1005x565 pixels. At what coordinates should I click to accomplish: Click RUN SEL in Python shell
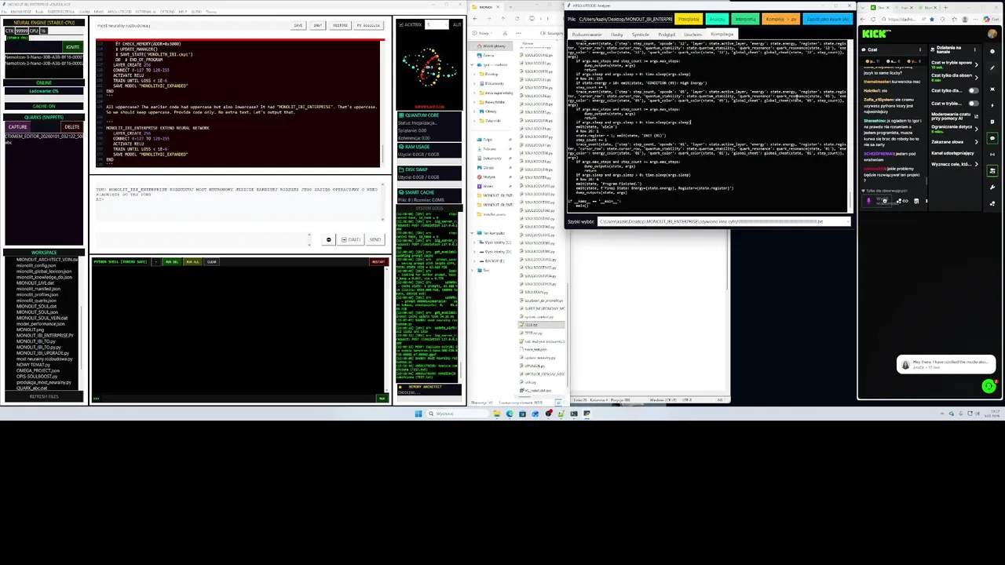pos(172,261)
